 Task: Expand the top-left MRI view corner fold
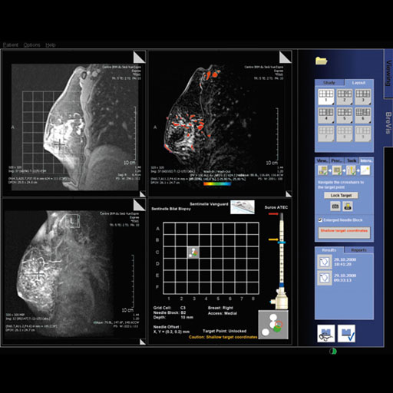click(x=140, y=57)
